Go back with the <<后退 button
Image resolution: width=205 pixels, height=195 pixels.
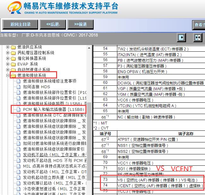53,25
